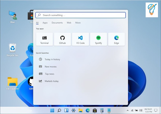The height and width of the screenshot is (114, 161).
Task: Select the Github desktop shortcut behind search panel
Action: (30, 83)
